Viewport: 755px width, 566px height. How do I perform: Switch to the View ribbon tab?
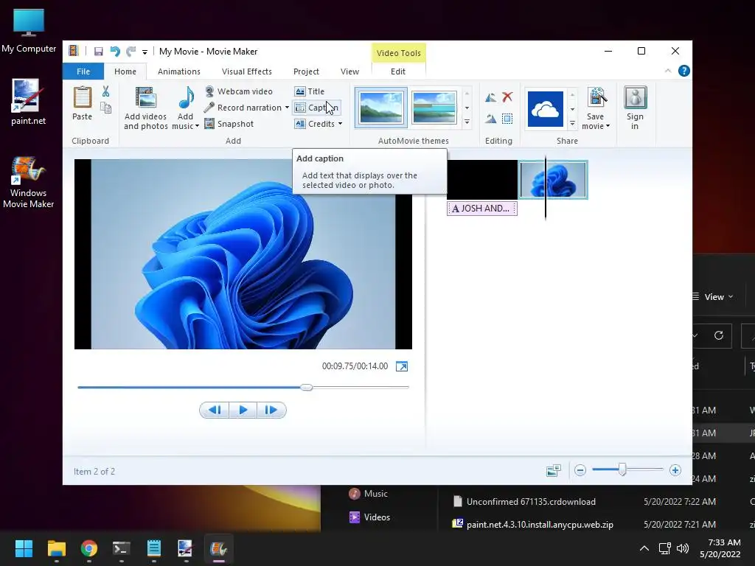click(349, 71)
